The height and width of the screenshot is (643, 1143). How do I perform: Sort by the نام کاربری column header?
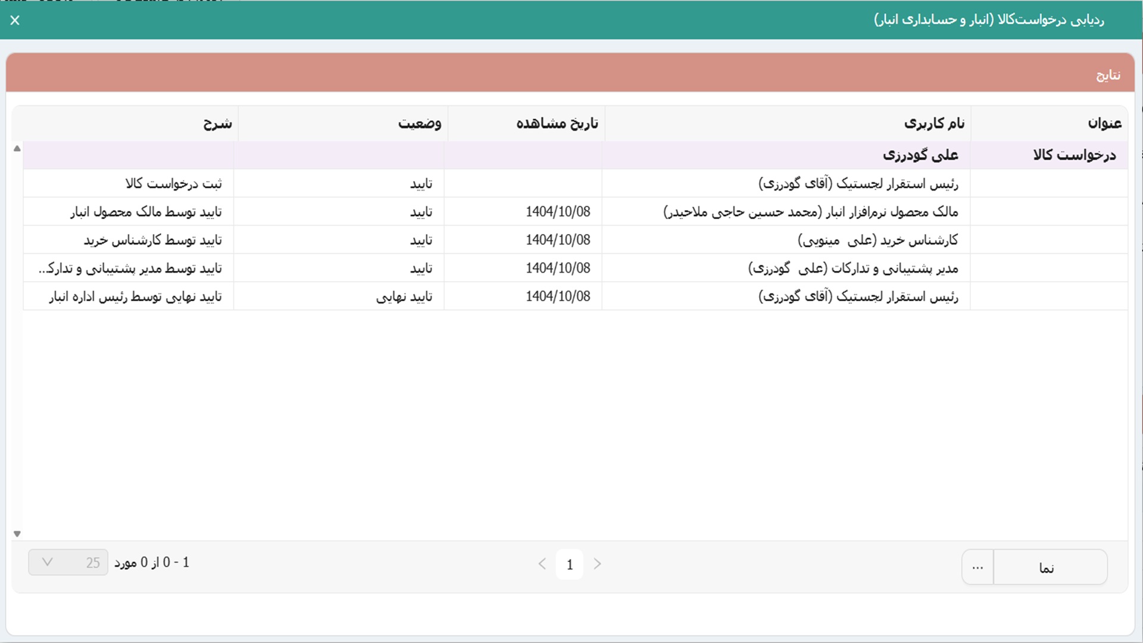tap(933, 123)
